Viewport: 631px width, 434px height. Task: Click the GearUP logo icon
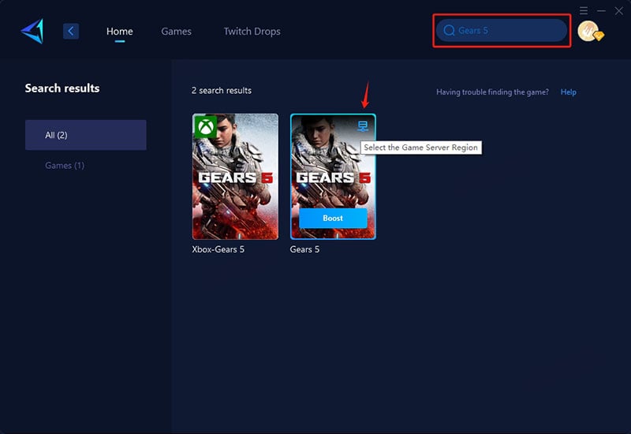pos(32,31)
